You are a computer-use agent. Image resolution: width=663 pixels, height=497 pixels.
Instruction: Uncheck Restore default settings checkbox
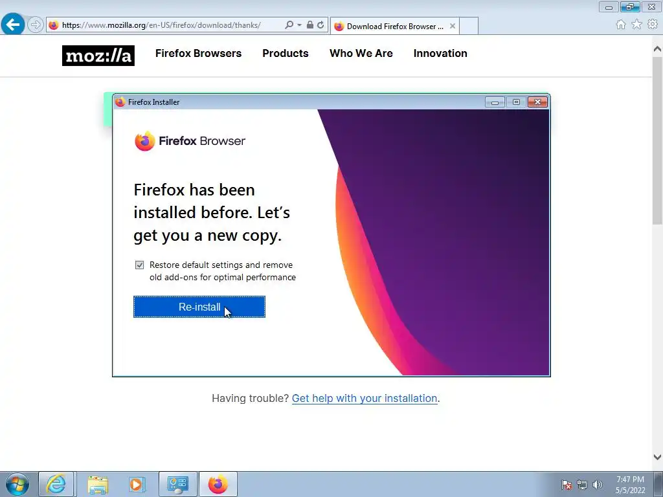pos(140,265)
